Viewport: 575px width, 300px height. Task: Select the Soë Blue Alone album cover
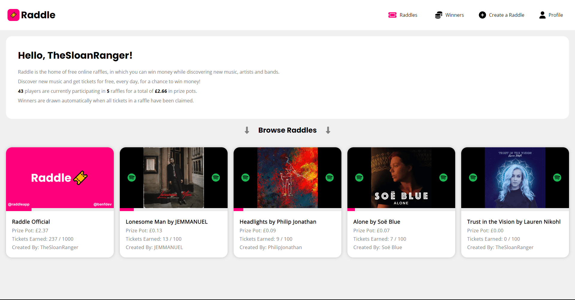[x=401, y=178]
